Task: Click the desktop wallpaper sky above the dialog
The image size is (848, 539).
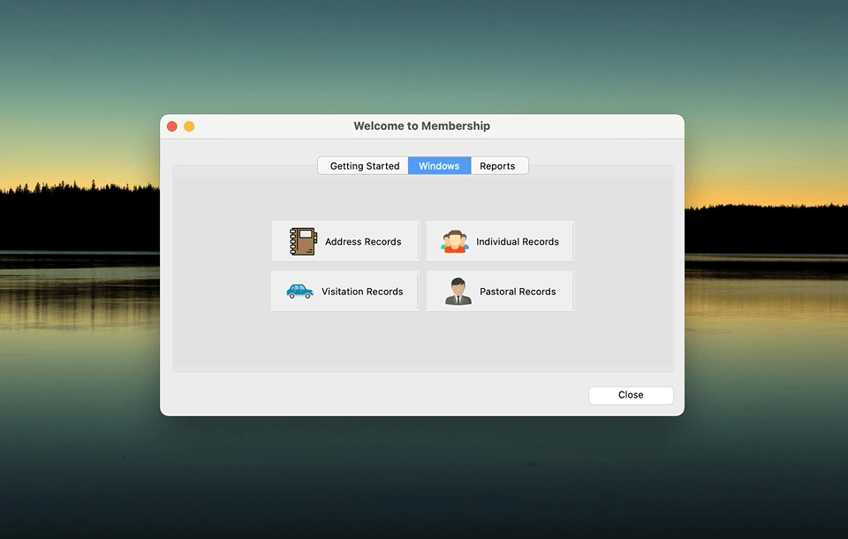Action: [x=424, y=53]
